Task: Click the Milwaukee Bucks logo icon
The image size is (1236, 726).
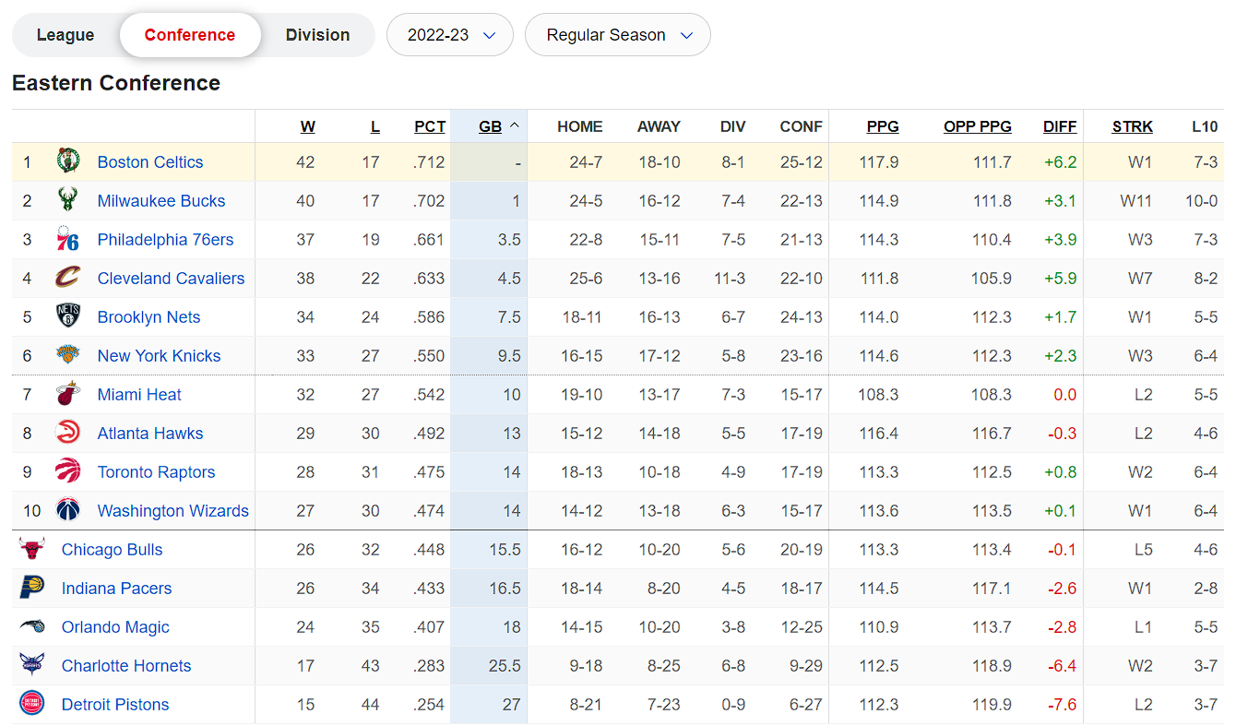Action: pyautogui.click(x=68, y=200)
